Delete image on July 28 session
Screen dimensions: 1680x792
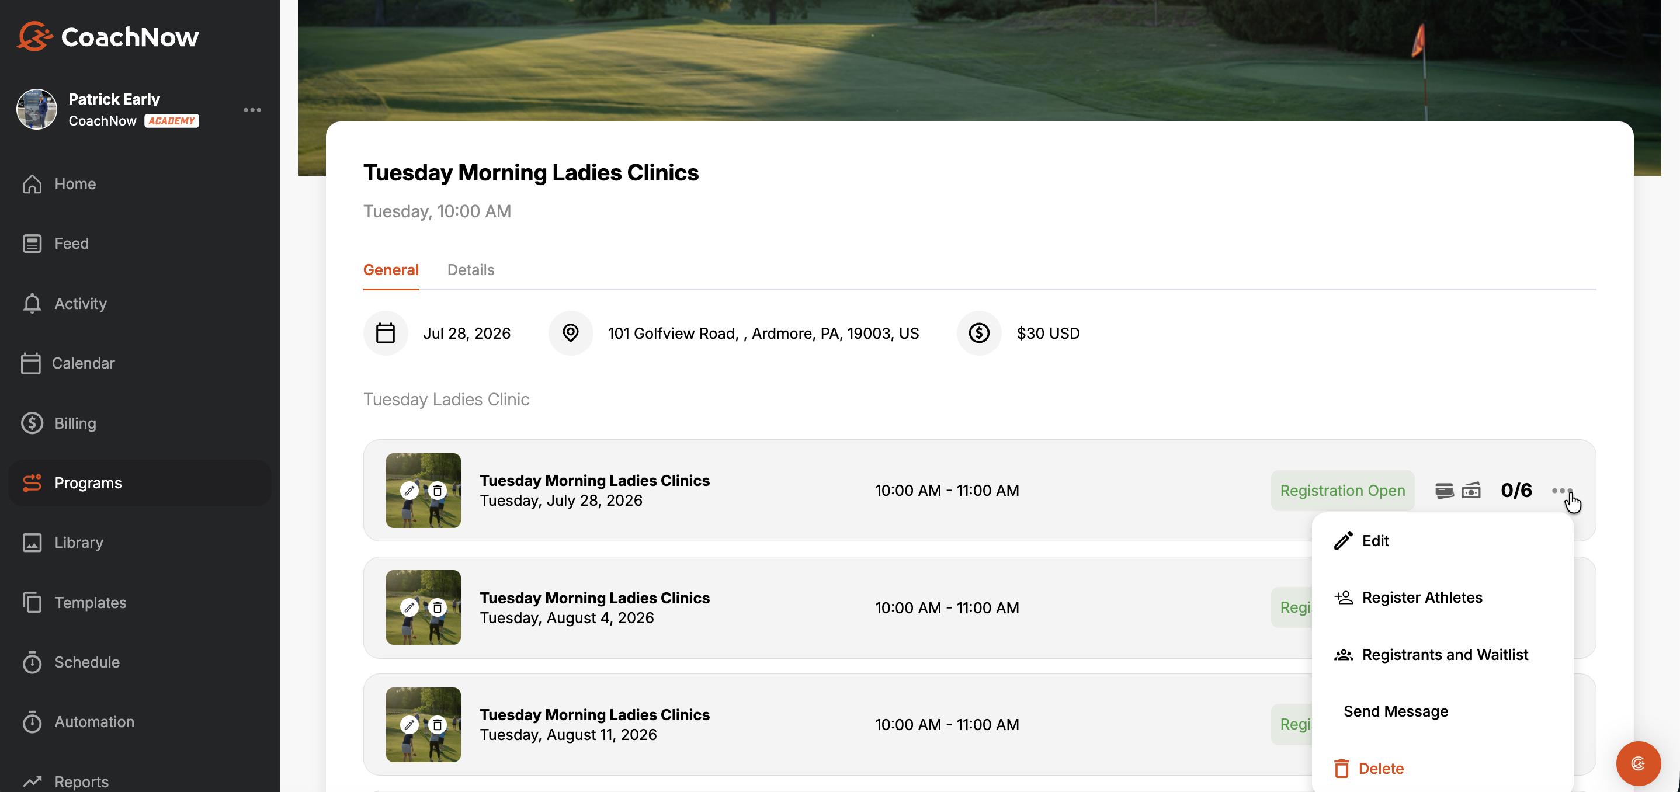(438, 490)
